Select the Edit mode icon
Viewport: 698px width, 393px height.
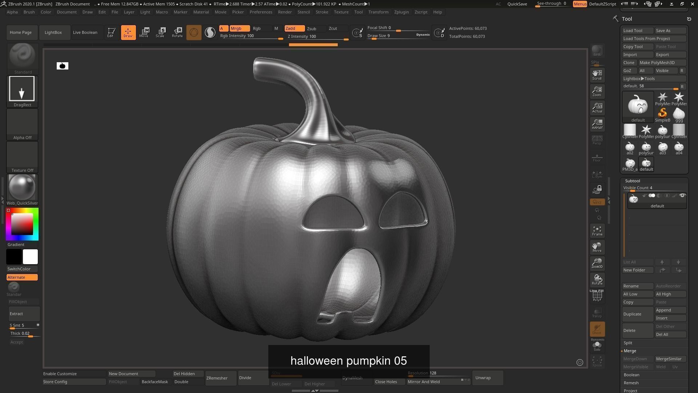point(111,32)
